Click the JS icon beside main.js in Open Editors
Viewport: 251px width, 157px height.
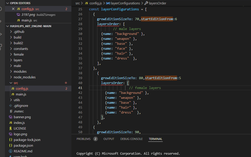click(x=19, y=20)
